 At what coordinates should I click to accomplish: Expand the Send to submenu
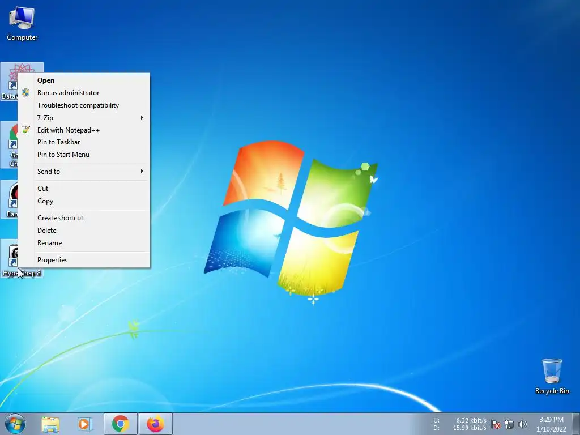coord(84,171)
